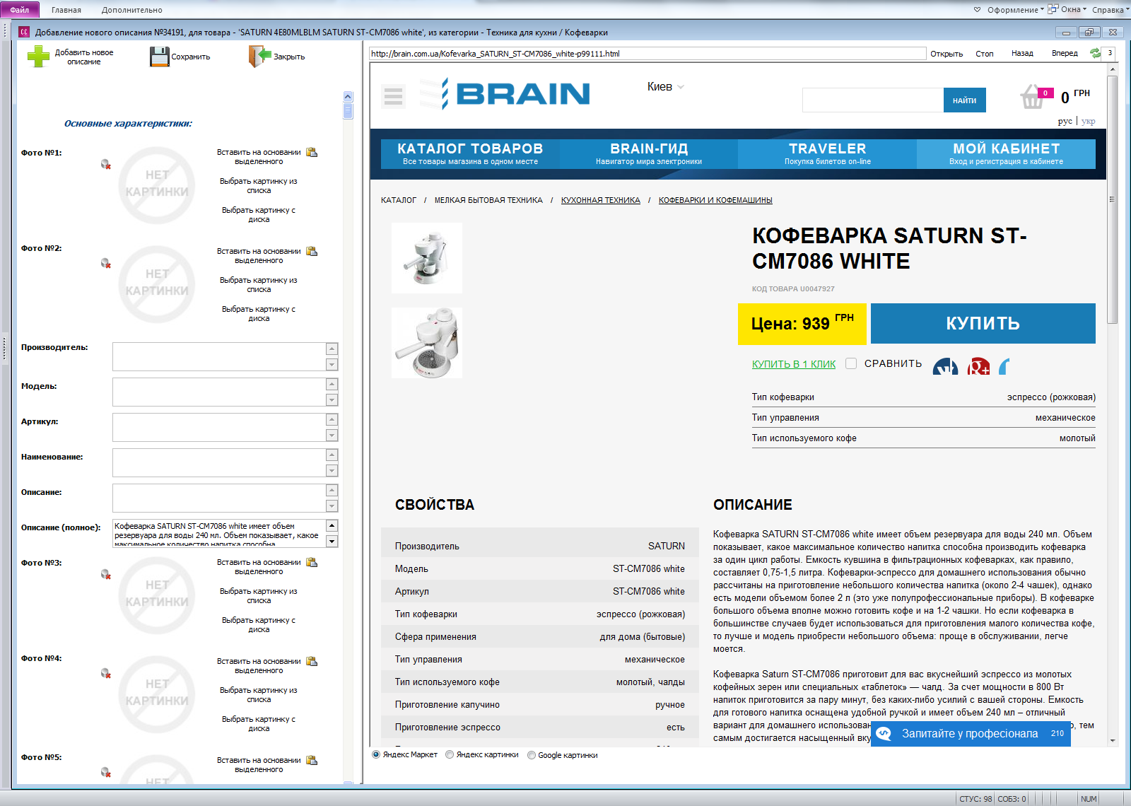Click Описание field down arrow
This screenshot has height=806, width=1131.
(332, 506)
